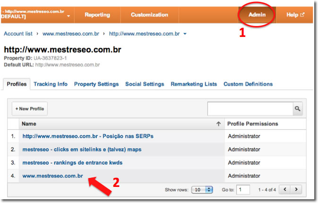Image resolution: width=318 pixels, height=203 pixels.
Task: Open the Show rows dropdown
Action: (x=202, y=190)
